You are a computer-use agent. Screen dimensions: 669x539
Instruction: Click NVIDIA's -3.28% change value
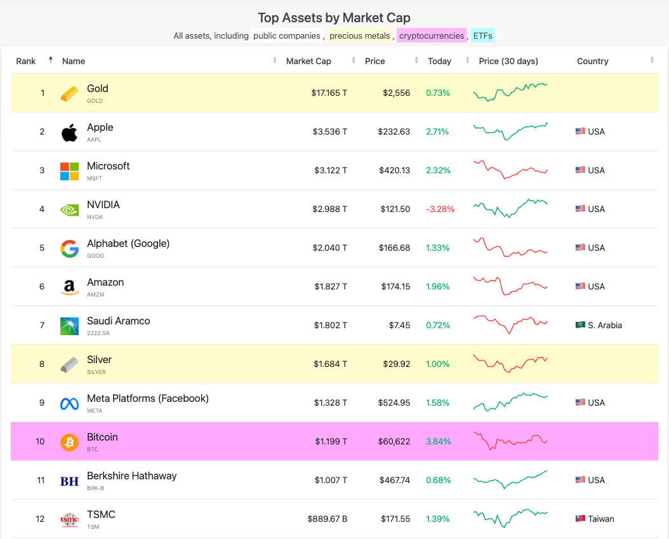[440, 209]
